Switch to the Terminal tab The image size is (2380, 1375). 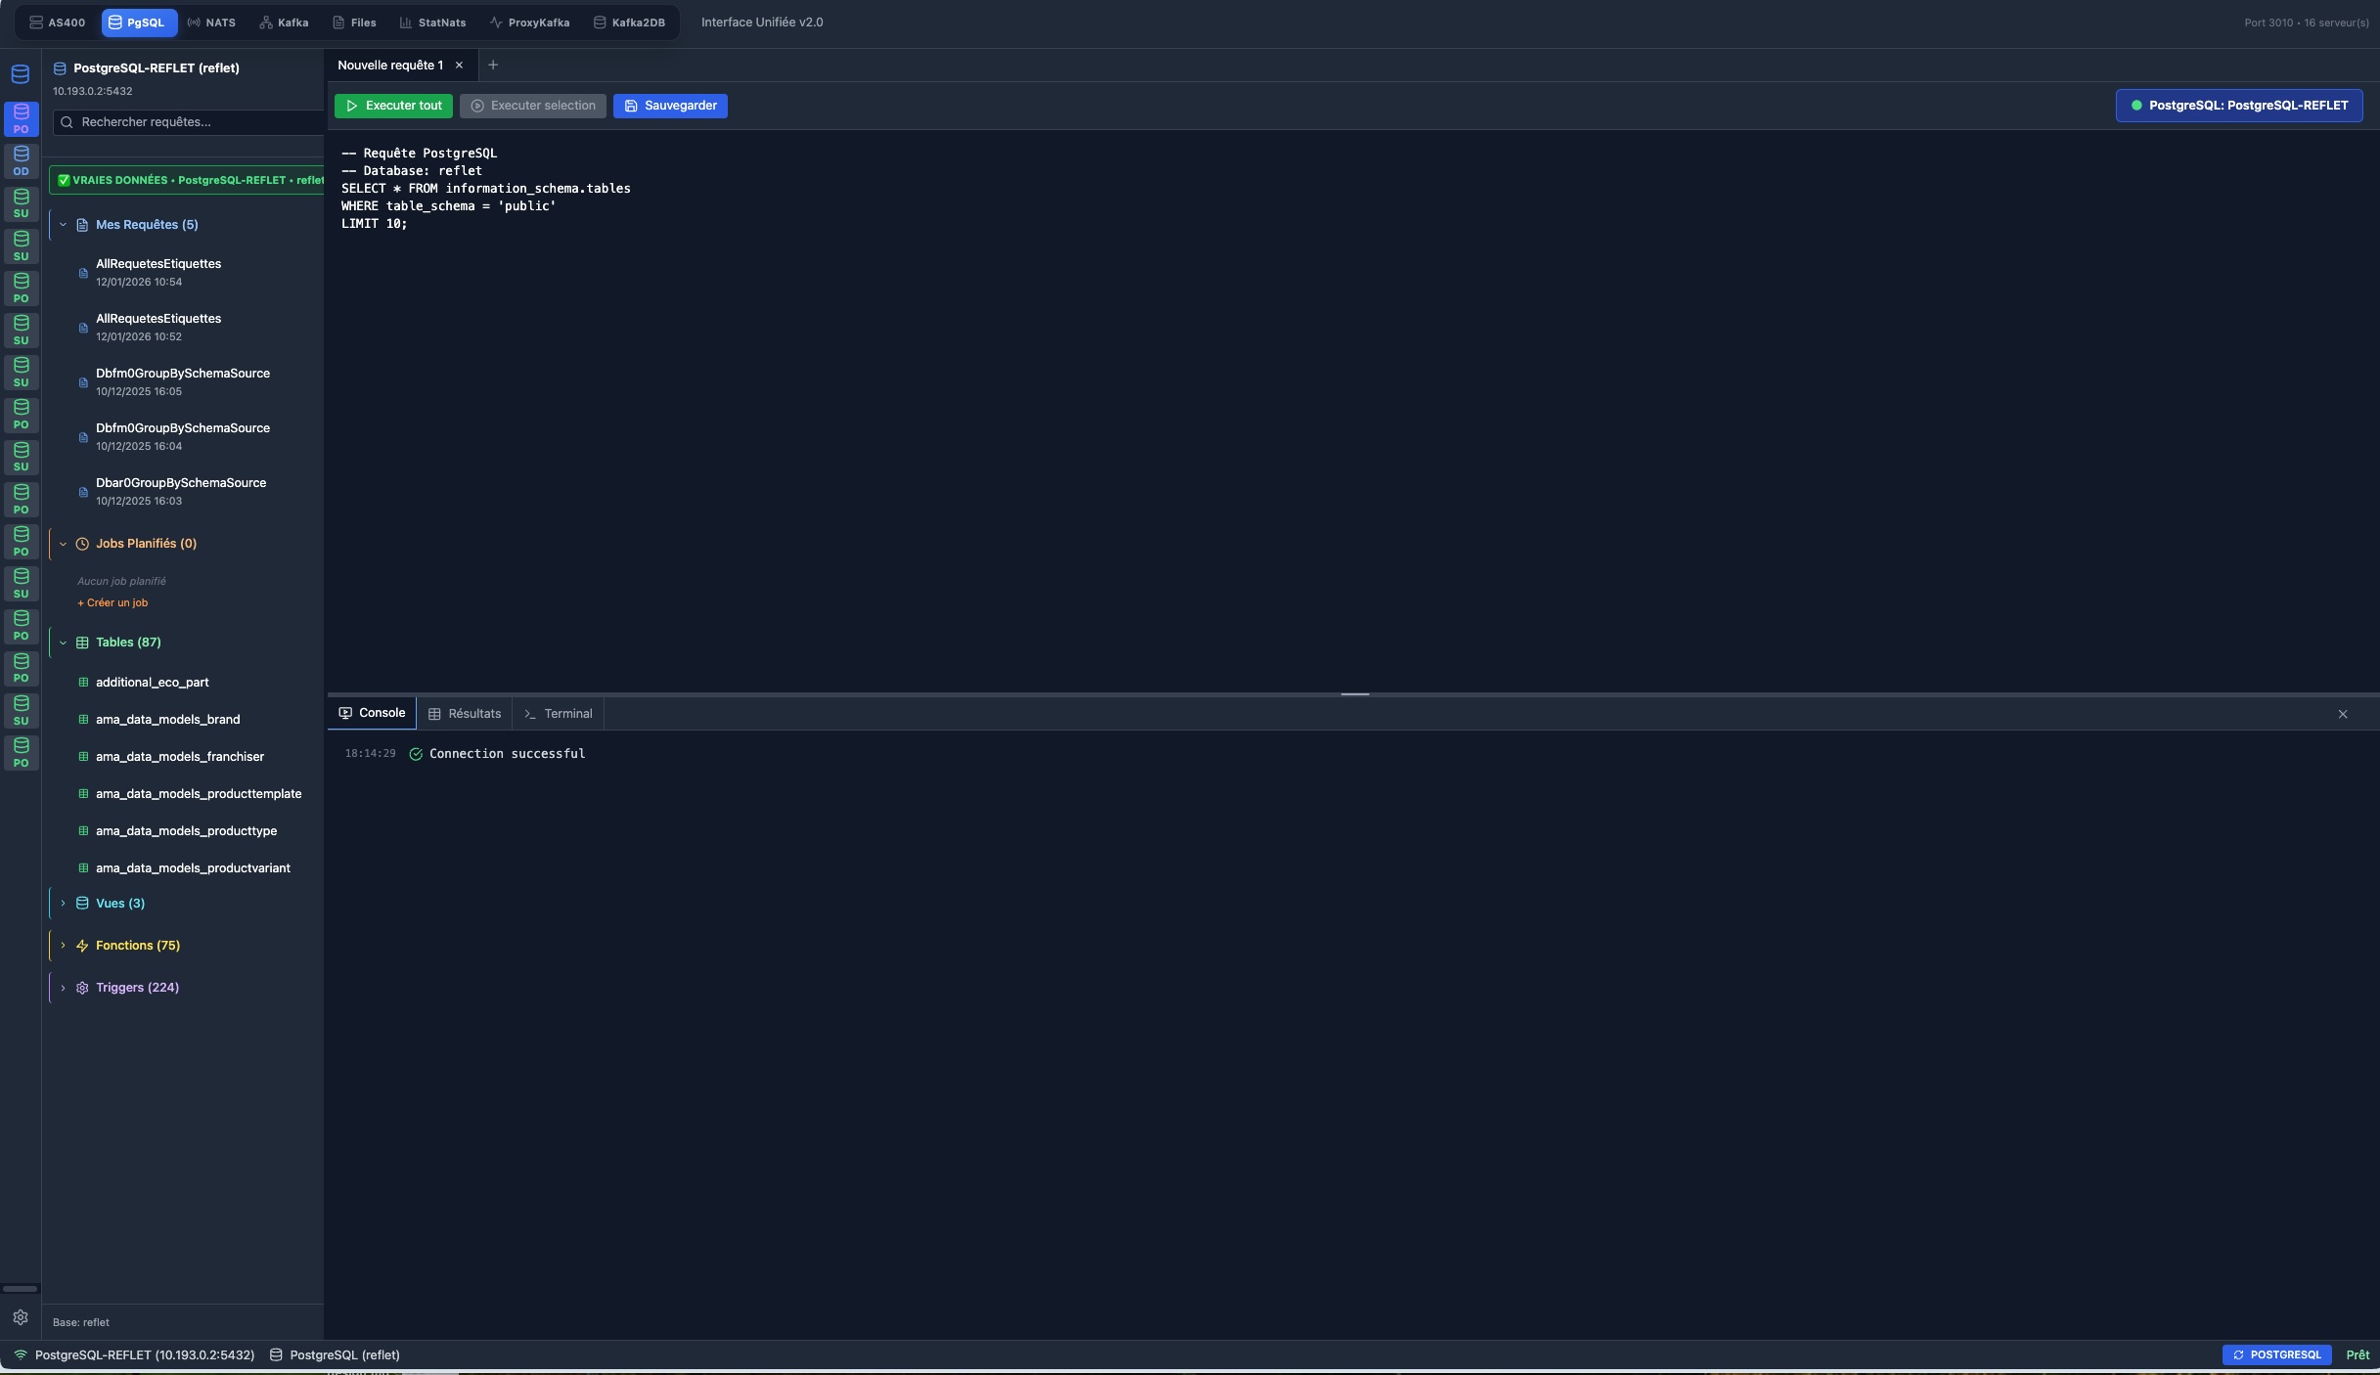(558, 714)
